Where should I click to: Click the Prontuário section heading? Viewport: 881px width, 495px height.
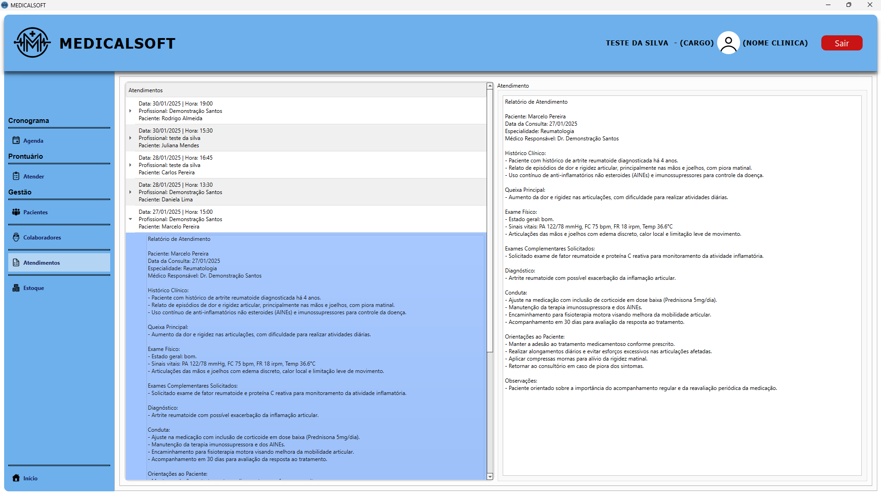click(x=25, y=156)
